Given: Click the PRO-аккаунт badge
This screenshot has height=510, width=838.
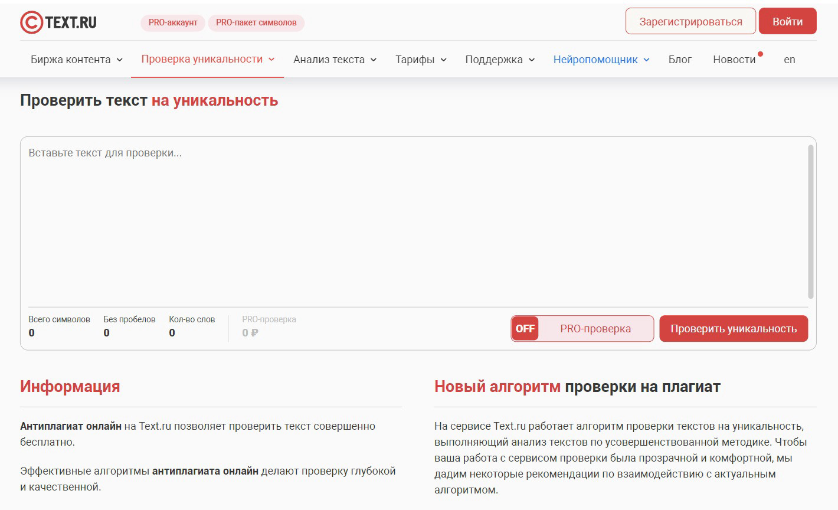Looking at the screenshot, I should click(173, 22).
